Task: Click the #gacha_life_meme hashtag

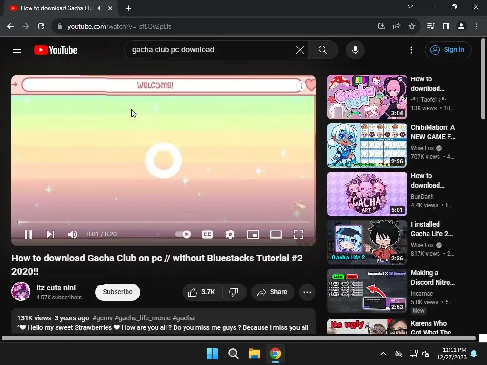Action: click(x=143, y=318)
